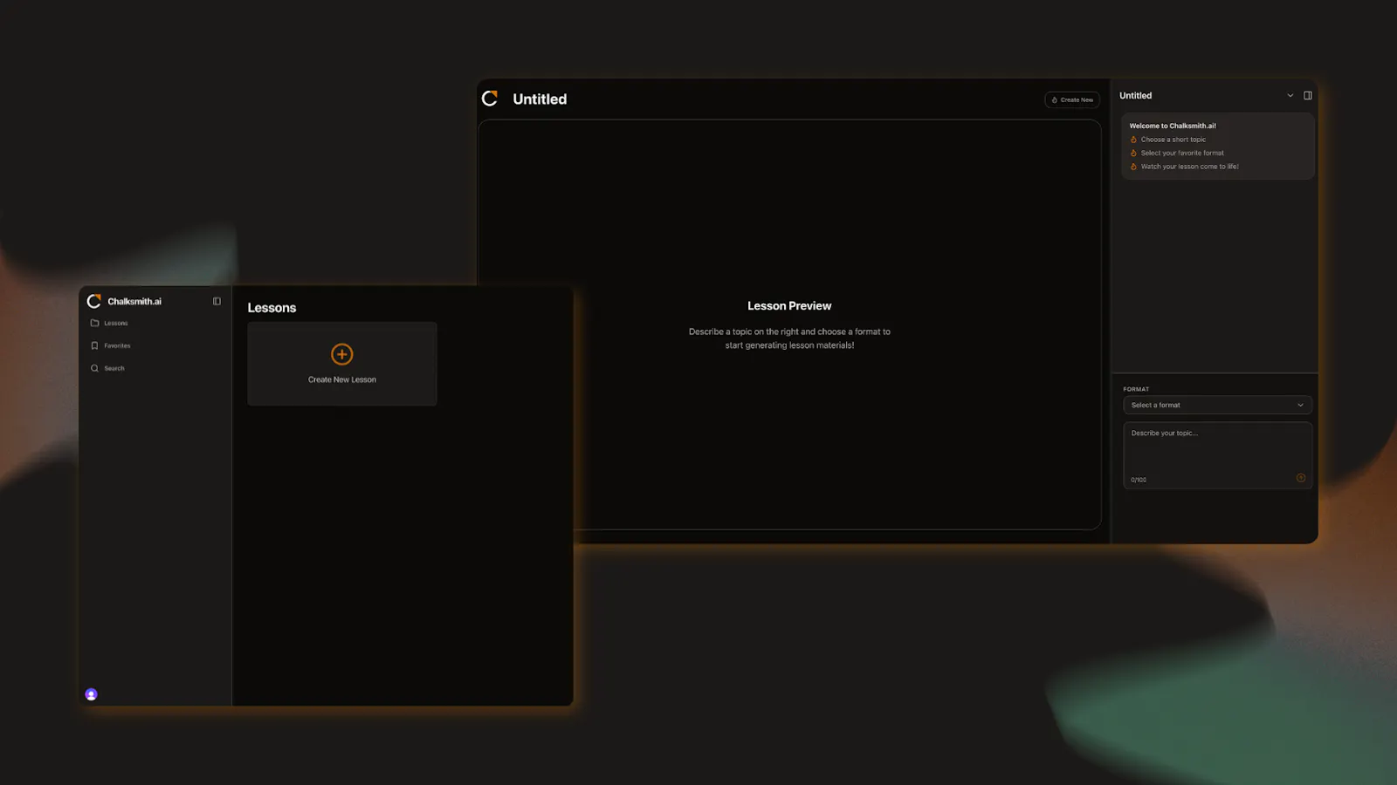Click the FORMAT label above the dropdown

(x=1136, y=389)
